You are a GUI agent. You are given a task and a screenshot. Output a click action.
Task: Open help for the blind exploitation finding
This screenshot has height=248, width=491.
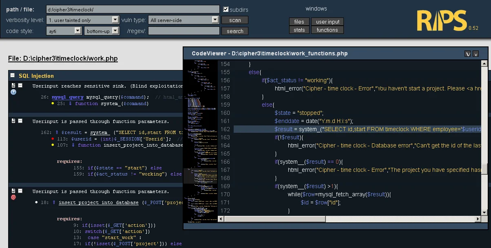click(13, 92)
